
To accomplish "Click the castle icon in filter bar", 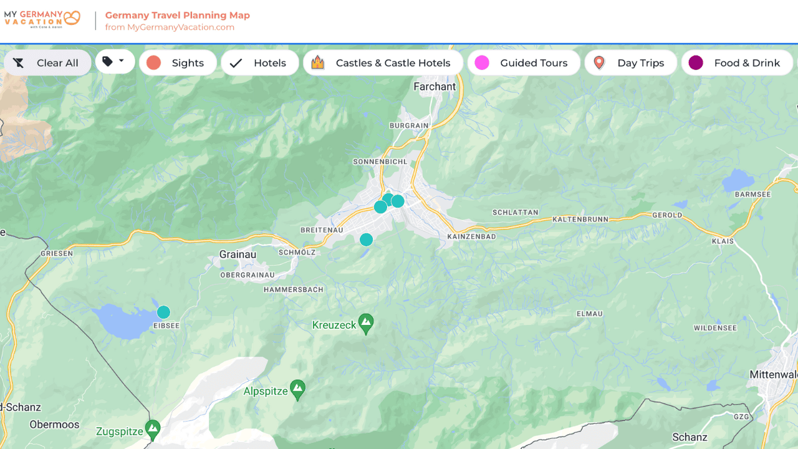I will click(318, 63).
